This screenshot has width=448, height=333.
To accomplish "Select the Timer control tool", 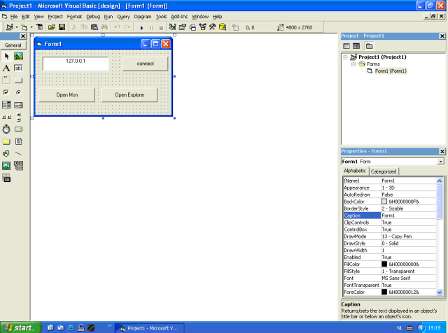I will 6,129.
